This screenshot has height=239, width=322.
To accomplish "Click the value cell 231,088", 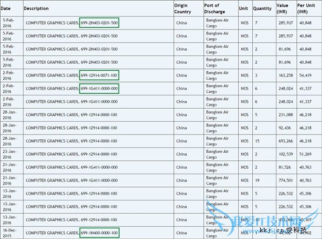I will coord(286,115).
